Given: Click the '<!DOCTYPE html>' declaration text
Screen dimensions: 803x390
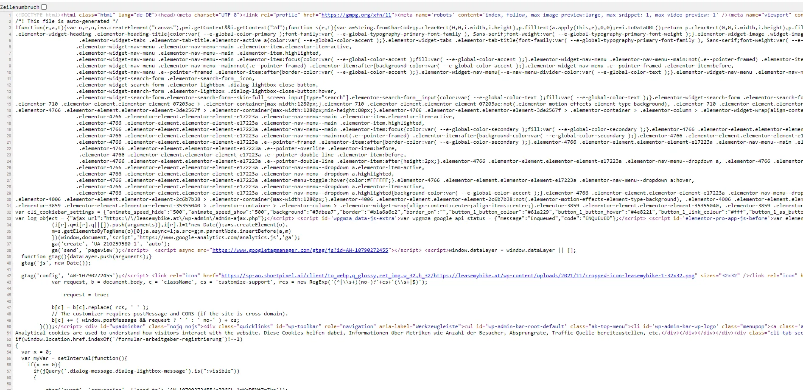Looking at the screenshot, I should (38, 15).
